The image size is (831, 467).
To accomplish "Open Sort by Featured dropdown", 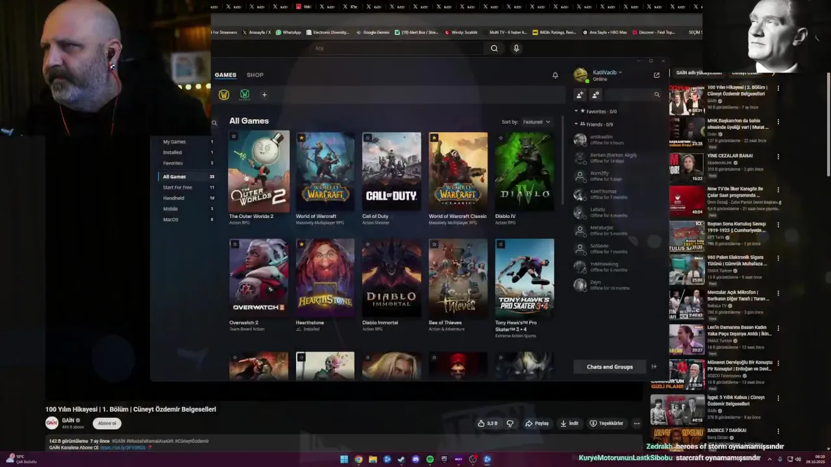I will [536, 122].
